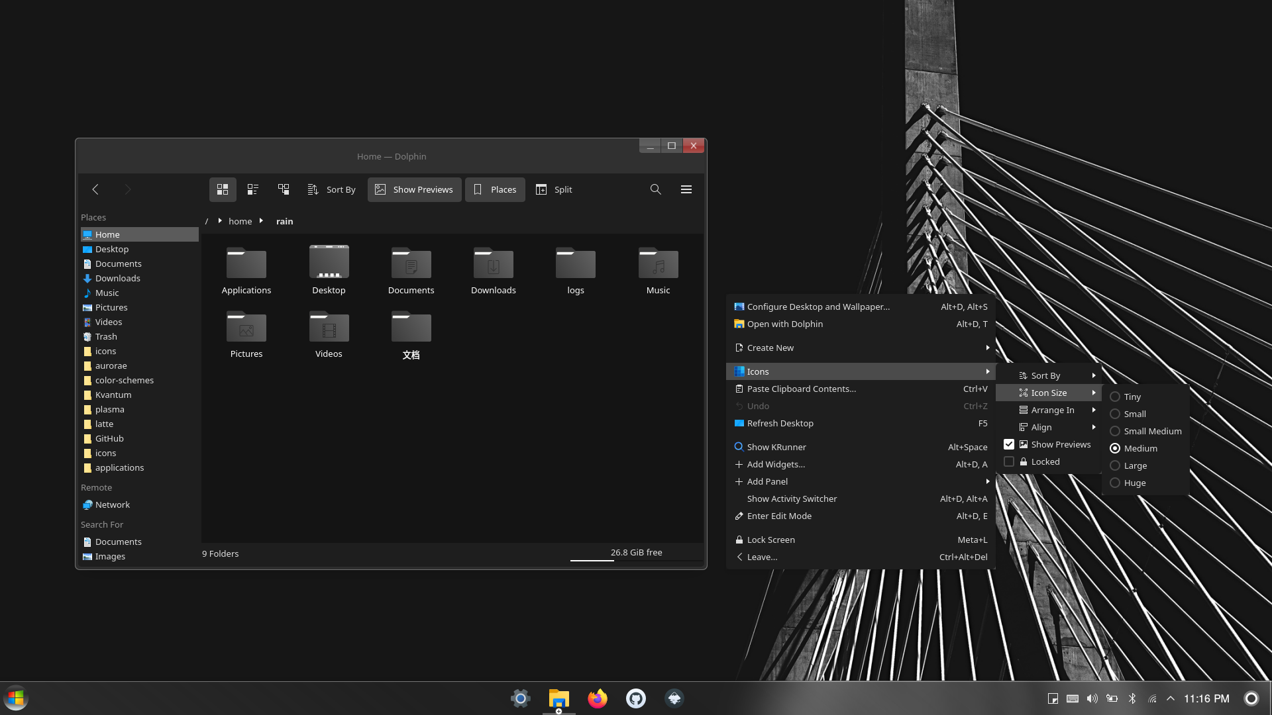
Task: Switch Dolphin to Compact view mode
Action: pyautogui.click(x=252, y=189)
